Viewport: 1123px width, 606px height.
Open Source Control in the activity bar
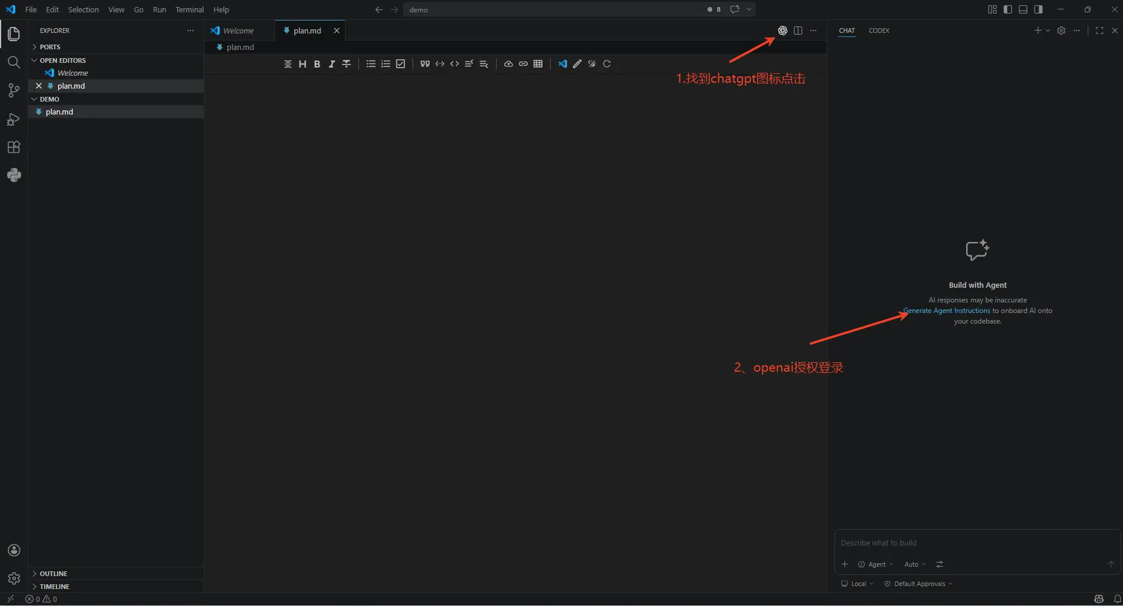[14, 90]
